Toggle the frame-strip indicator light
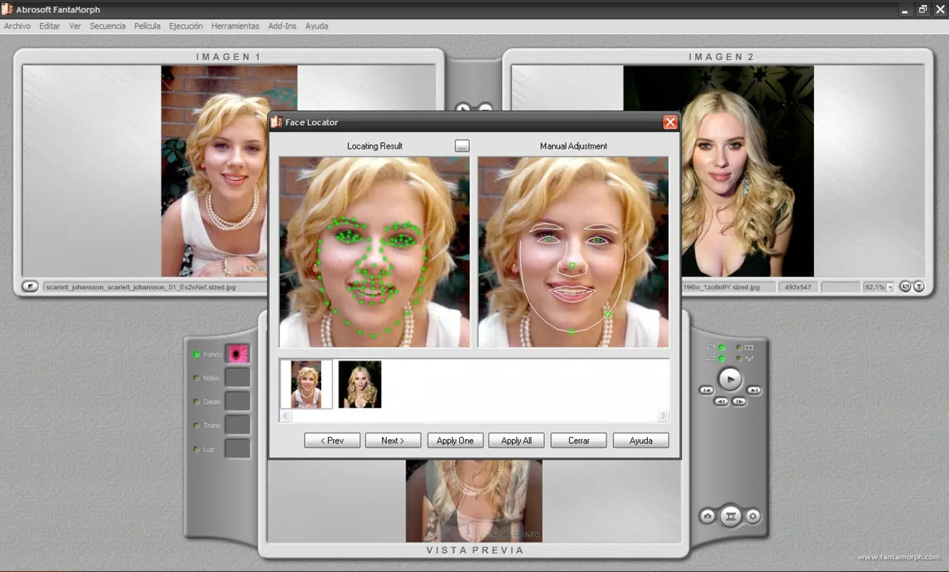 pyautogui.click(x=739, y=347)
